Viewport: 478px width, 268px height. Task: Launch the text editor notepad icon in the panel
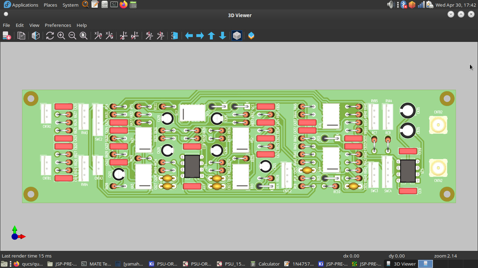coord(95,5)
